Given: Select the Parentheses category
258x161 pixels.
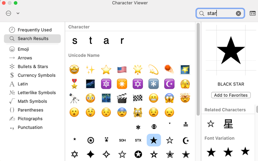Looking at the screenshot, I should (x=32, y=110).
